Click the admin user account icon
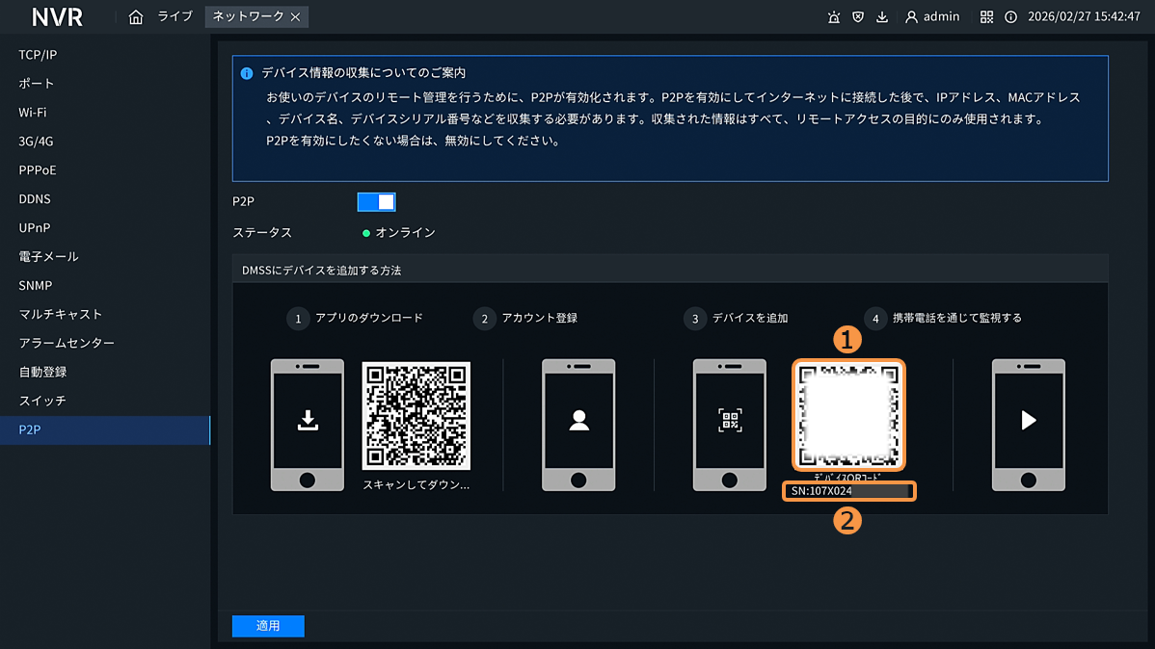 click(911, 17)
